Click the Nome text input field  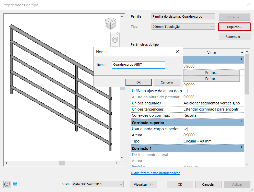[x=138, y=65]
